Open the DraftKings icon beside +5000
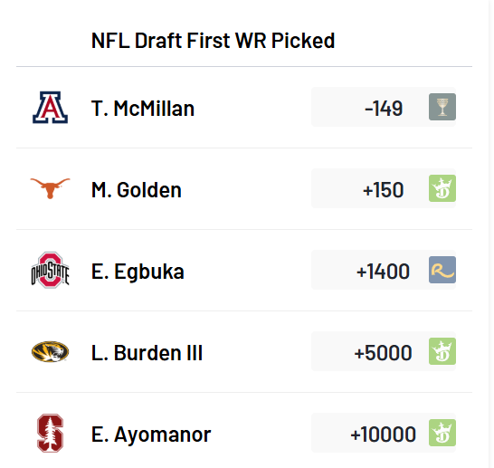 click(x=442, y=351)
